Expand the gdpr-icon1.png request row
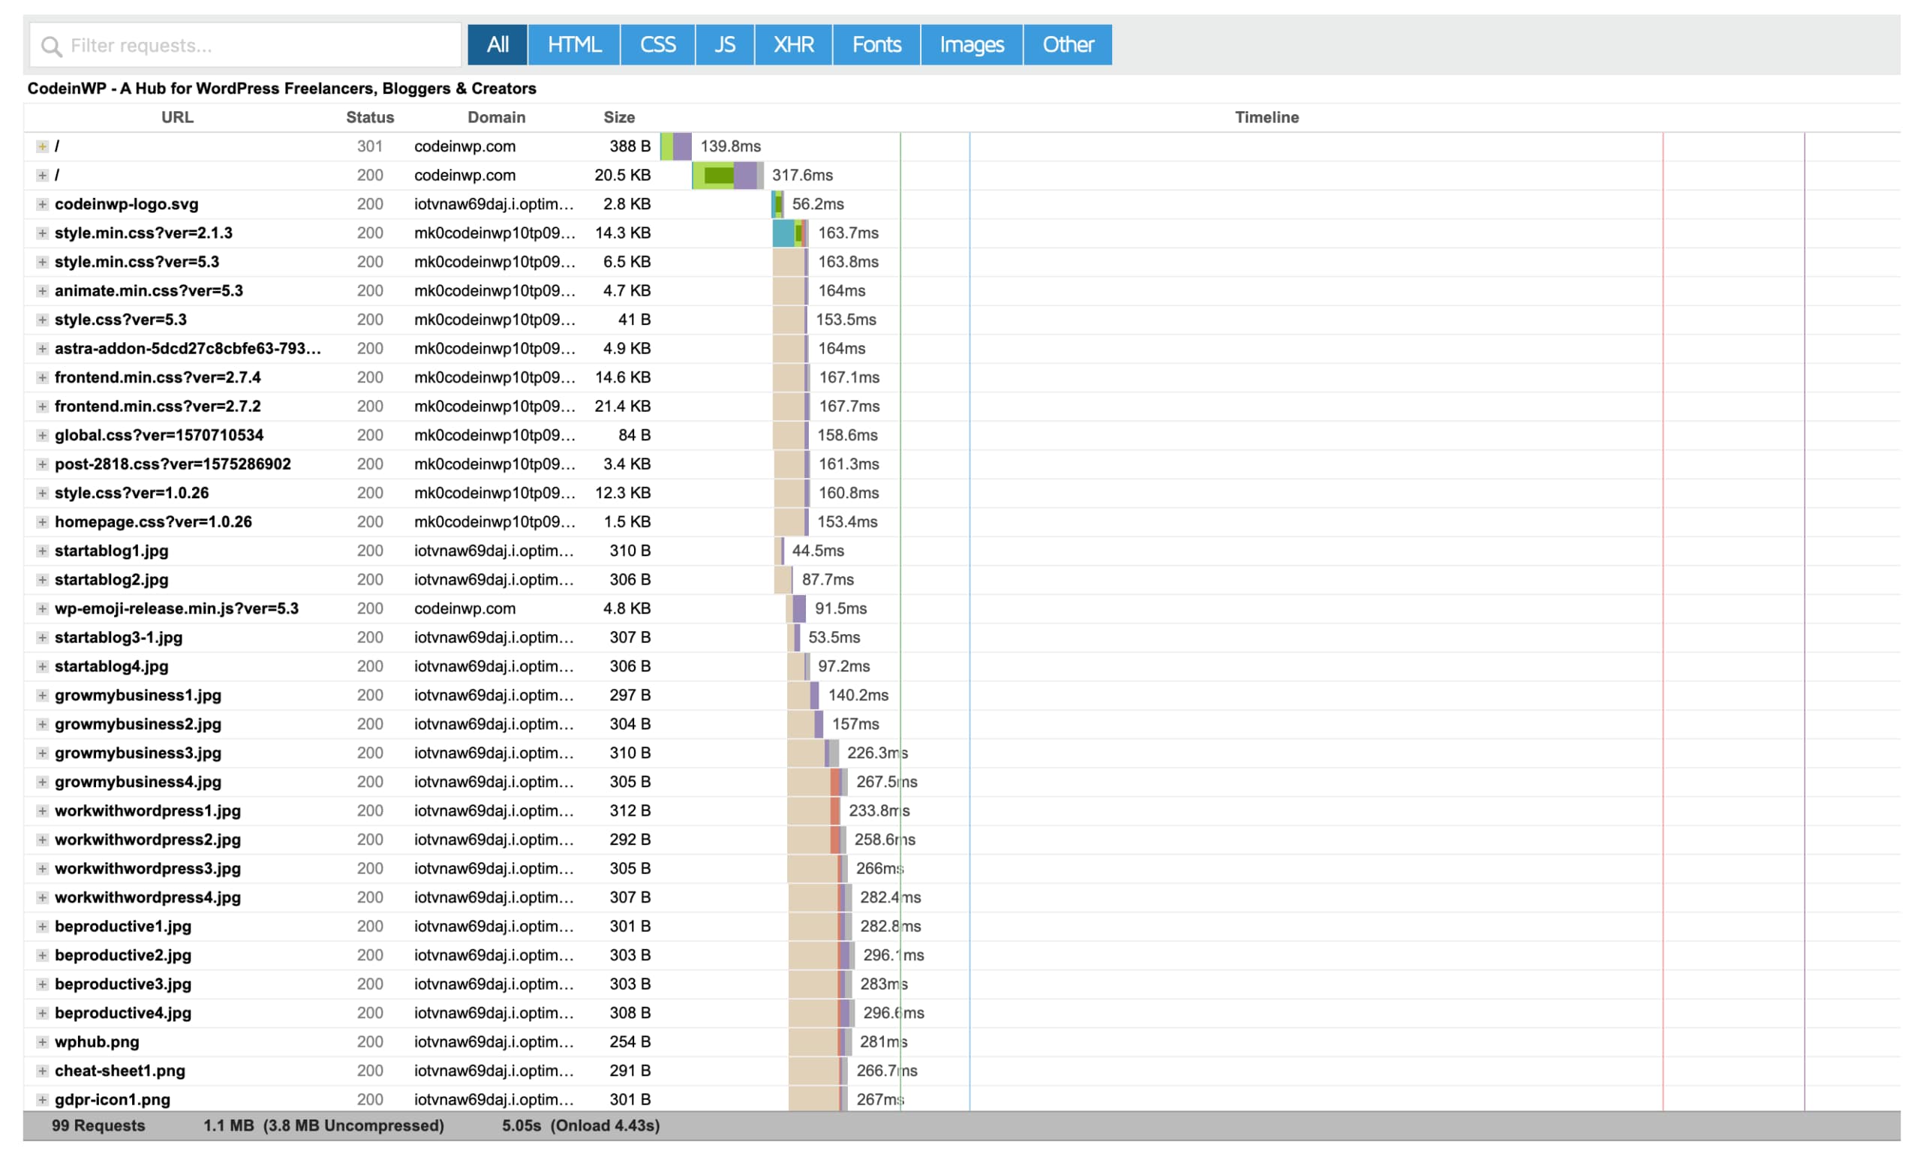Viewport: 1921px width, 1157px height. (42, 1100)
